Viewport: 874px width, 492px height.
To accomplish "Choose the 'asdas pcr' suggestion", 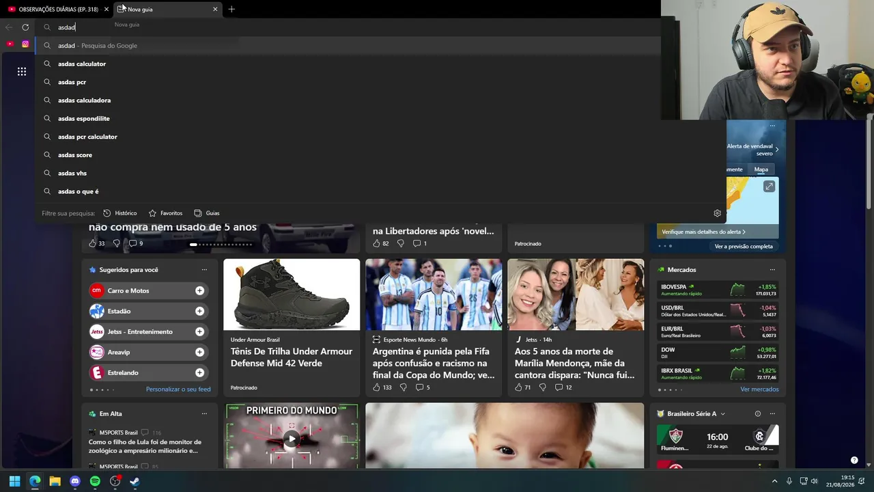I will [x=380, y=82].
